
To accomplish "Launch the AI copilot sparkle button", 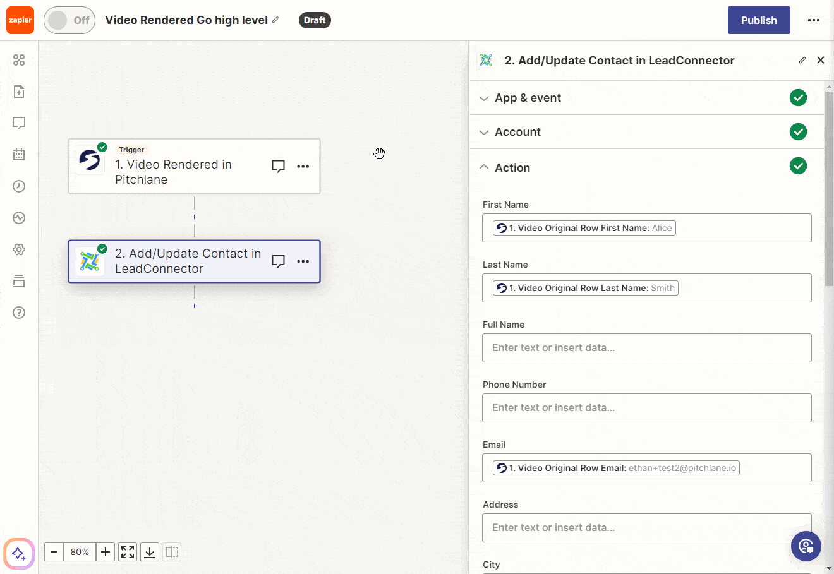I will [19, 554].
